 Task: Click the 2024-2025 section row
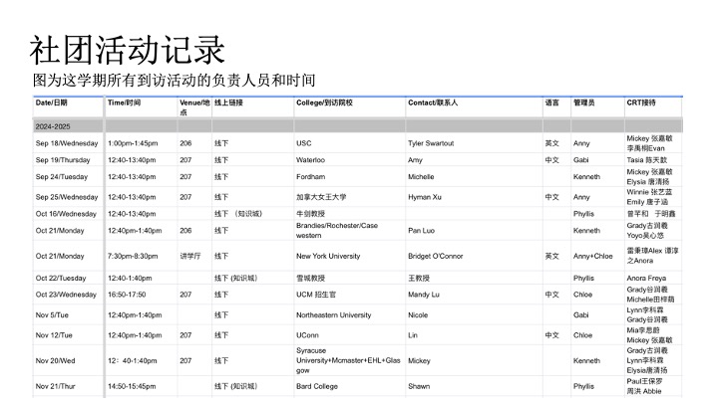53,126
